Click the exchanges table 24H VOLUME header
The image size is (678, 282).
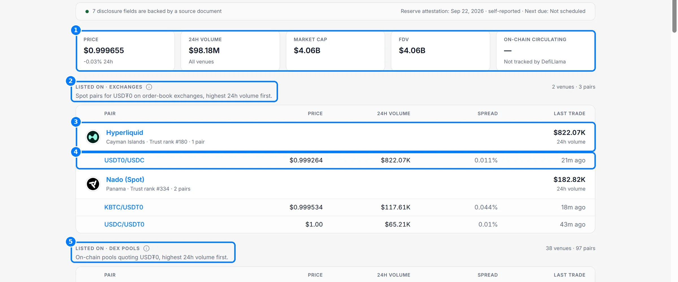click(394, 114)
